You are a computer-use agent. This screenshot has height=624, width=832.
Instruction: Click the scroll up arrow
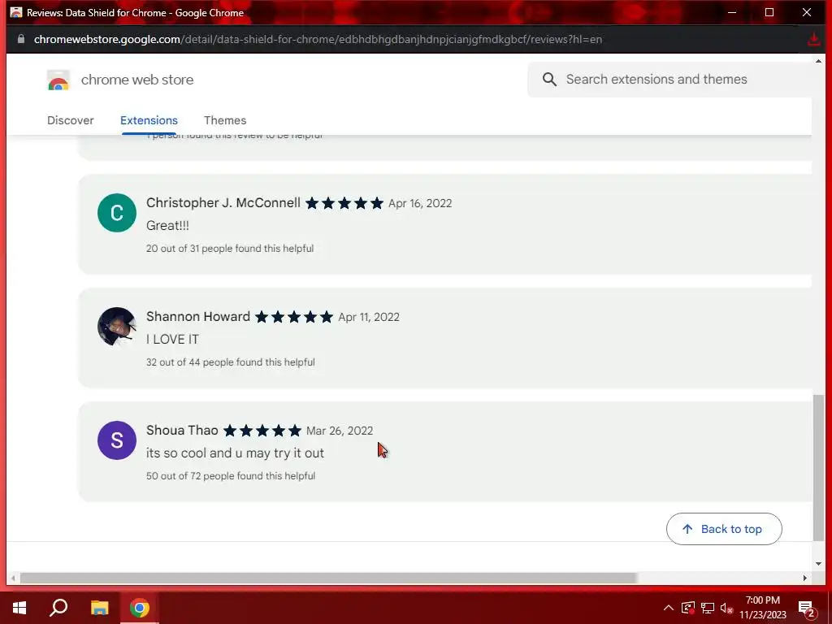(x=819, y=62)
